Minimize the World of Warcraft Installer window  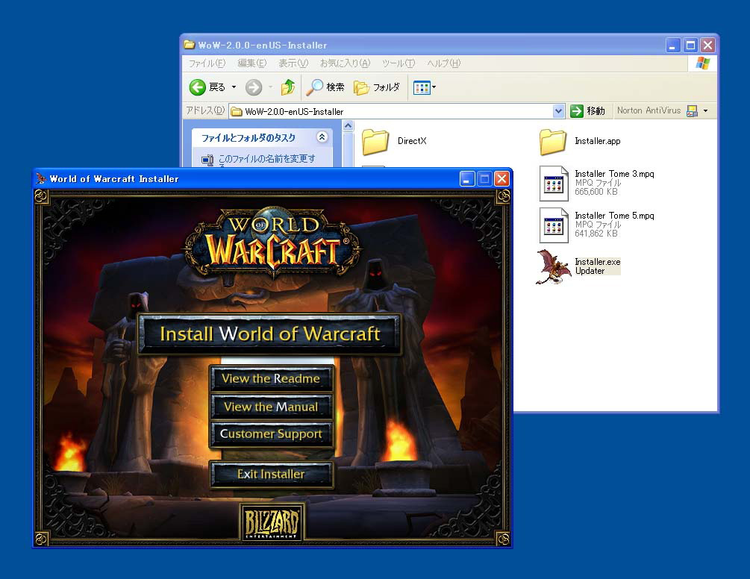point(467,179)
